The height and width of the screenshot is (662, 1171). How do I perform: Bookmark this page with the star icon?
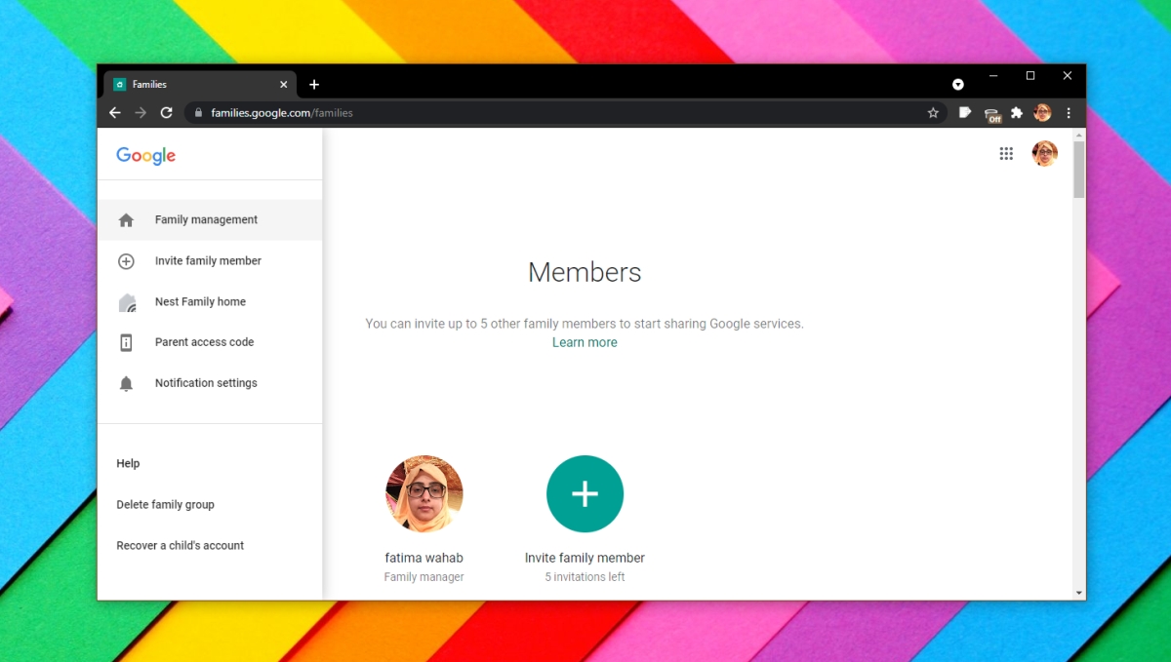pyautogui.click(x=933, y=113)
